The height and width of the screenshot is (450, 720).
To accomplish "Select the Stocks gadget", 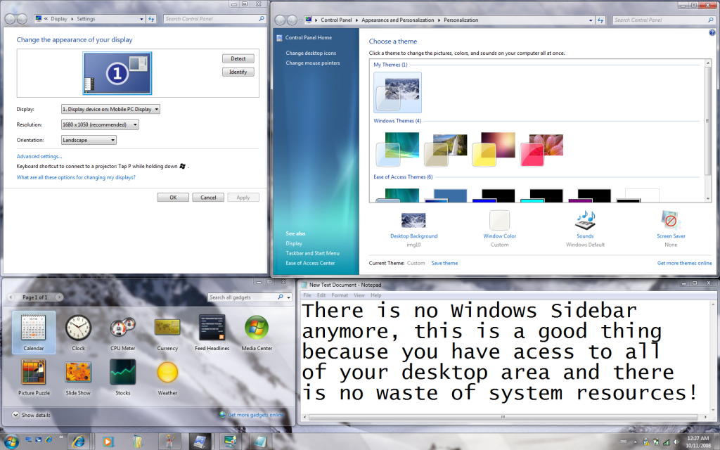I will pos(122,377).
